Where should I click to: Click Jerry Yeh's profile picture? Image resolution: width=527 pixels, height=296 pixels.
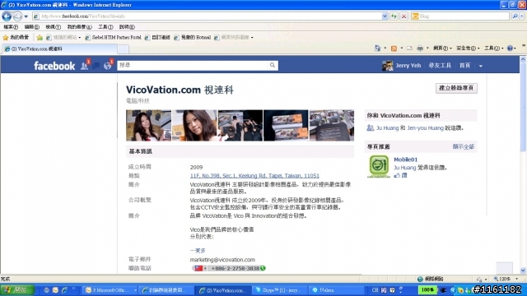coord(387,66)
